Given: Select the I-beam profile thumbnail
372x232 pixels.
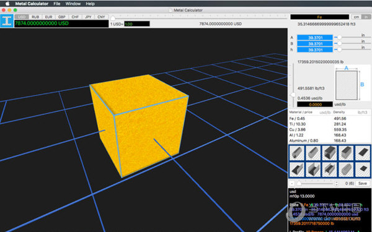Looking at the screenshot, I should click(330, 170).
